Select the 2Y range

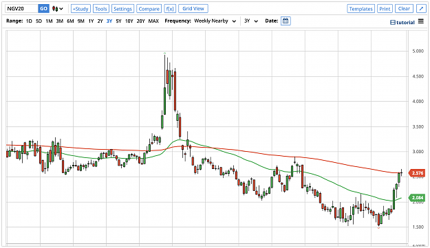[x=100, y=21]
